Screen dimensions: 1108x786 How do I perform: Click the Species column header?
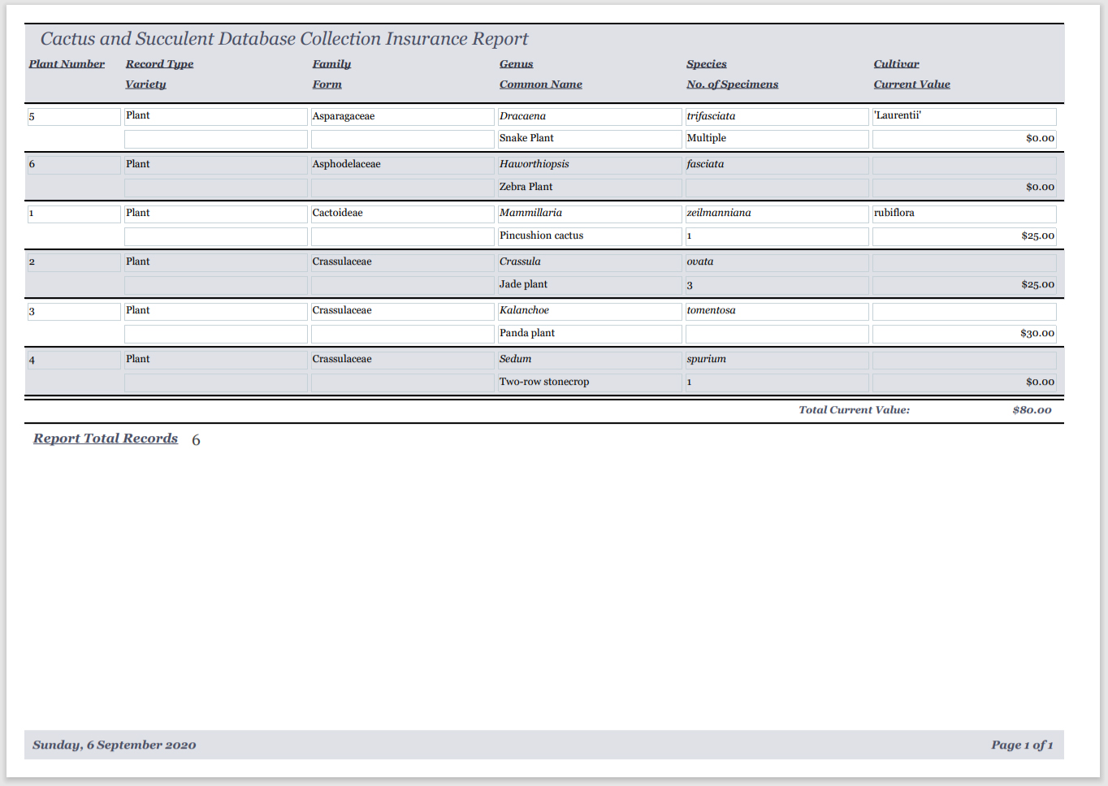(706, 64)
